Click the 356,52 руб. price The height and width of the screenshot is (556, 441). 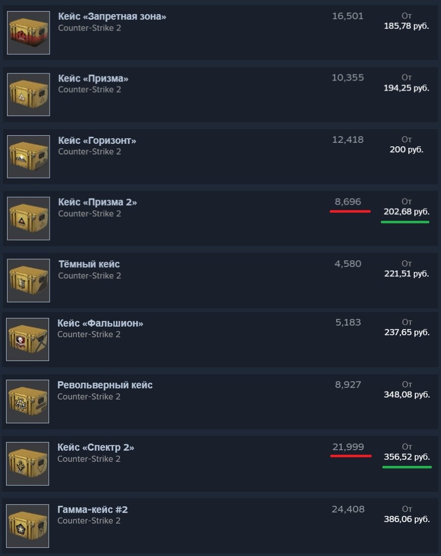tap(407, 457)
